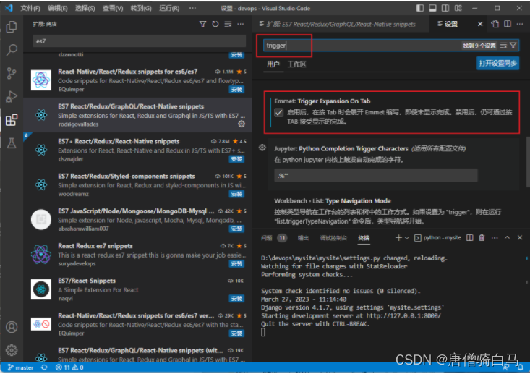Open the 运行(R) menu
The width and height of the screenshot is (530, 374).
coord(169,8)
